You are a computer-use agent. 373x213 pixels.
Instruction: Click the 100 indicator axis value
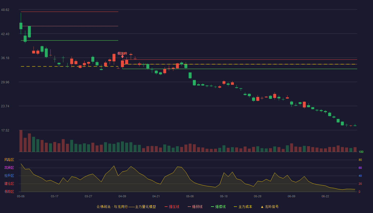pyautogui.click(x=361, y=152)
